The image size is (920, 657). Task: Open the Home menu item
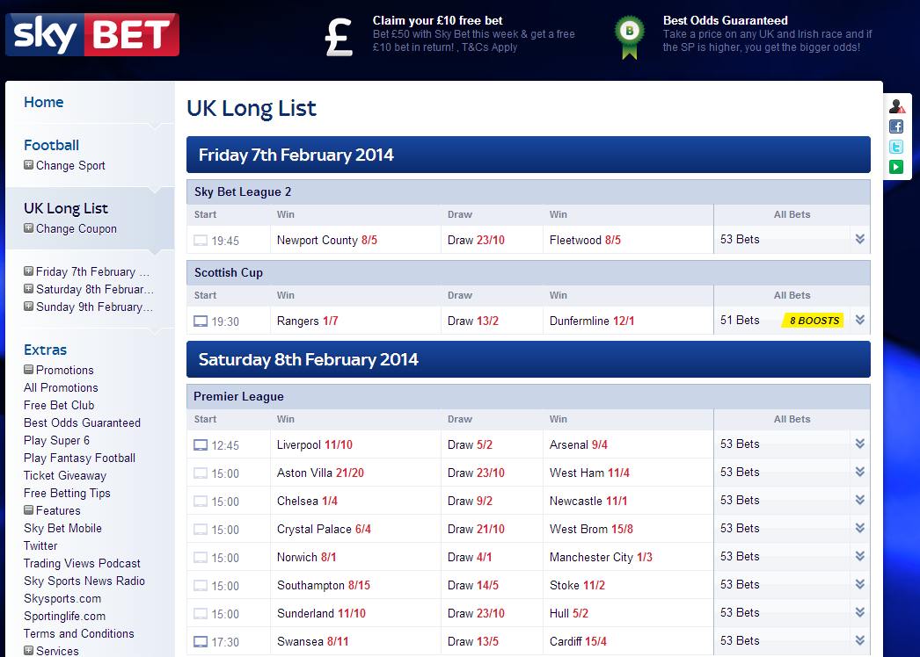click(43, 102)
